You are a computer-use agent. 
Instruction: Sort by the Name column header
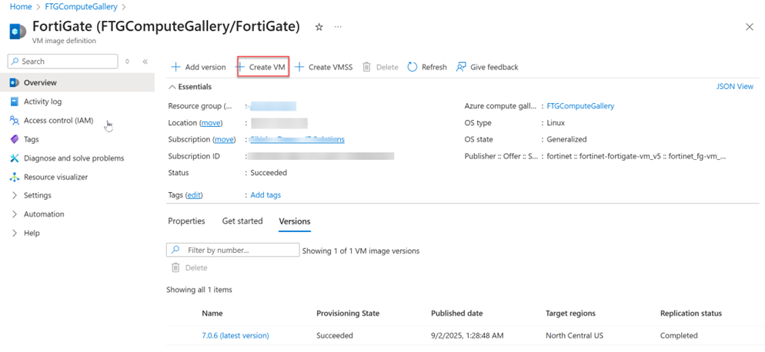[x=212, y=314]
